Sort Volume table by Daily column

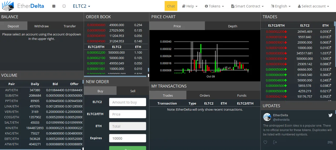point(35,84)
